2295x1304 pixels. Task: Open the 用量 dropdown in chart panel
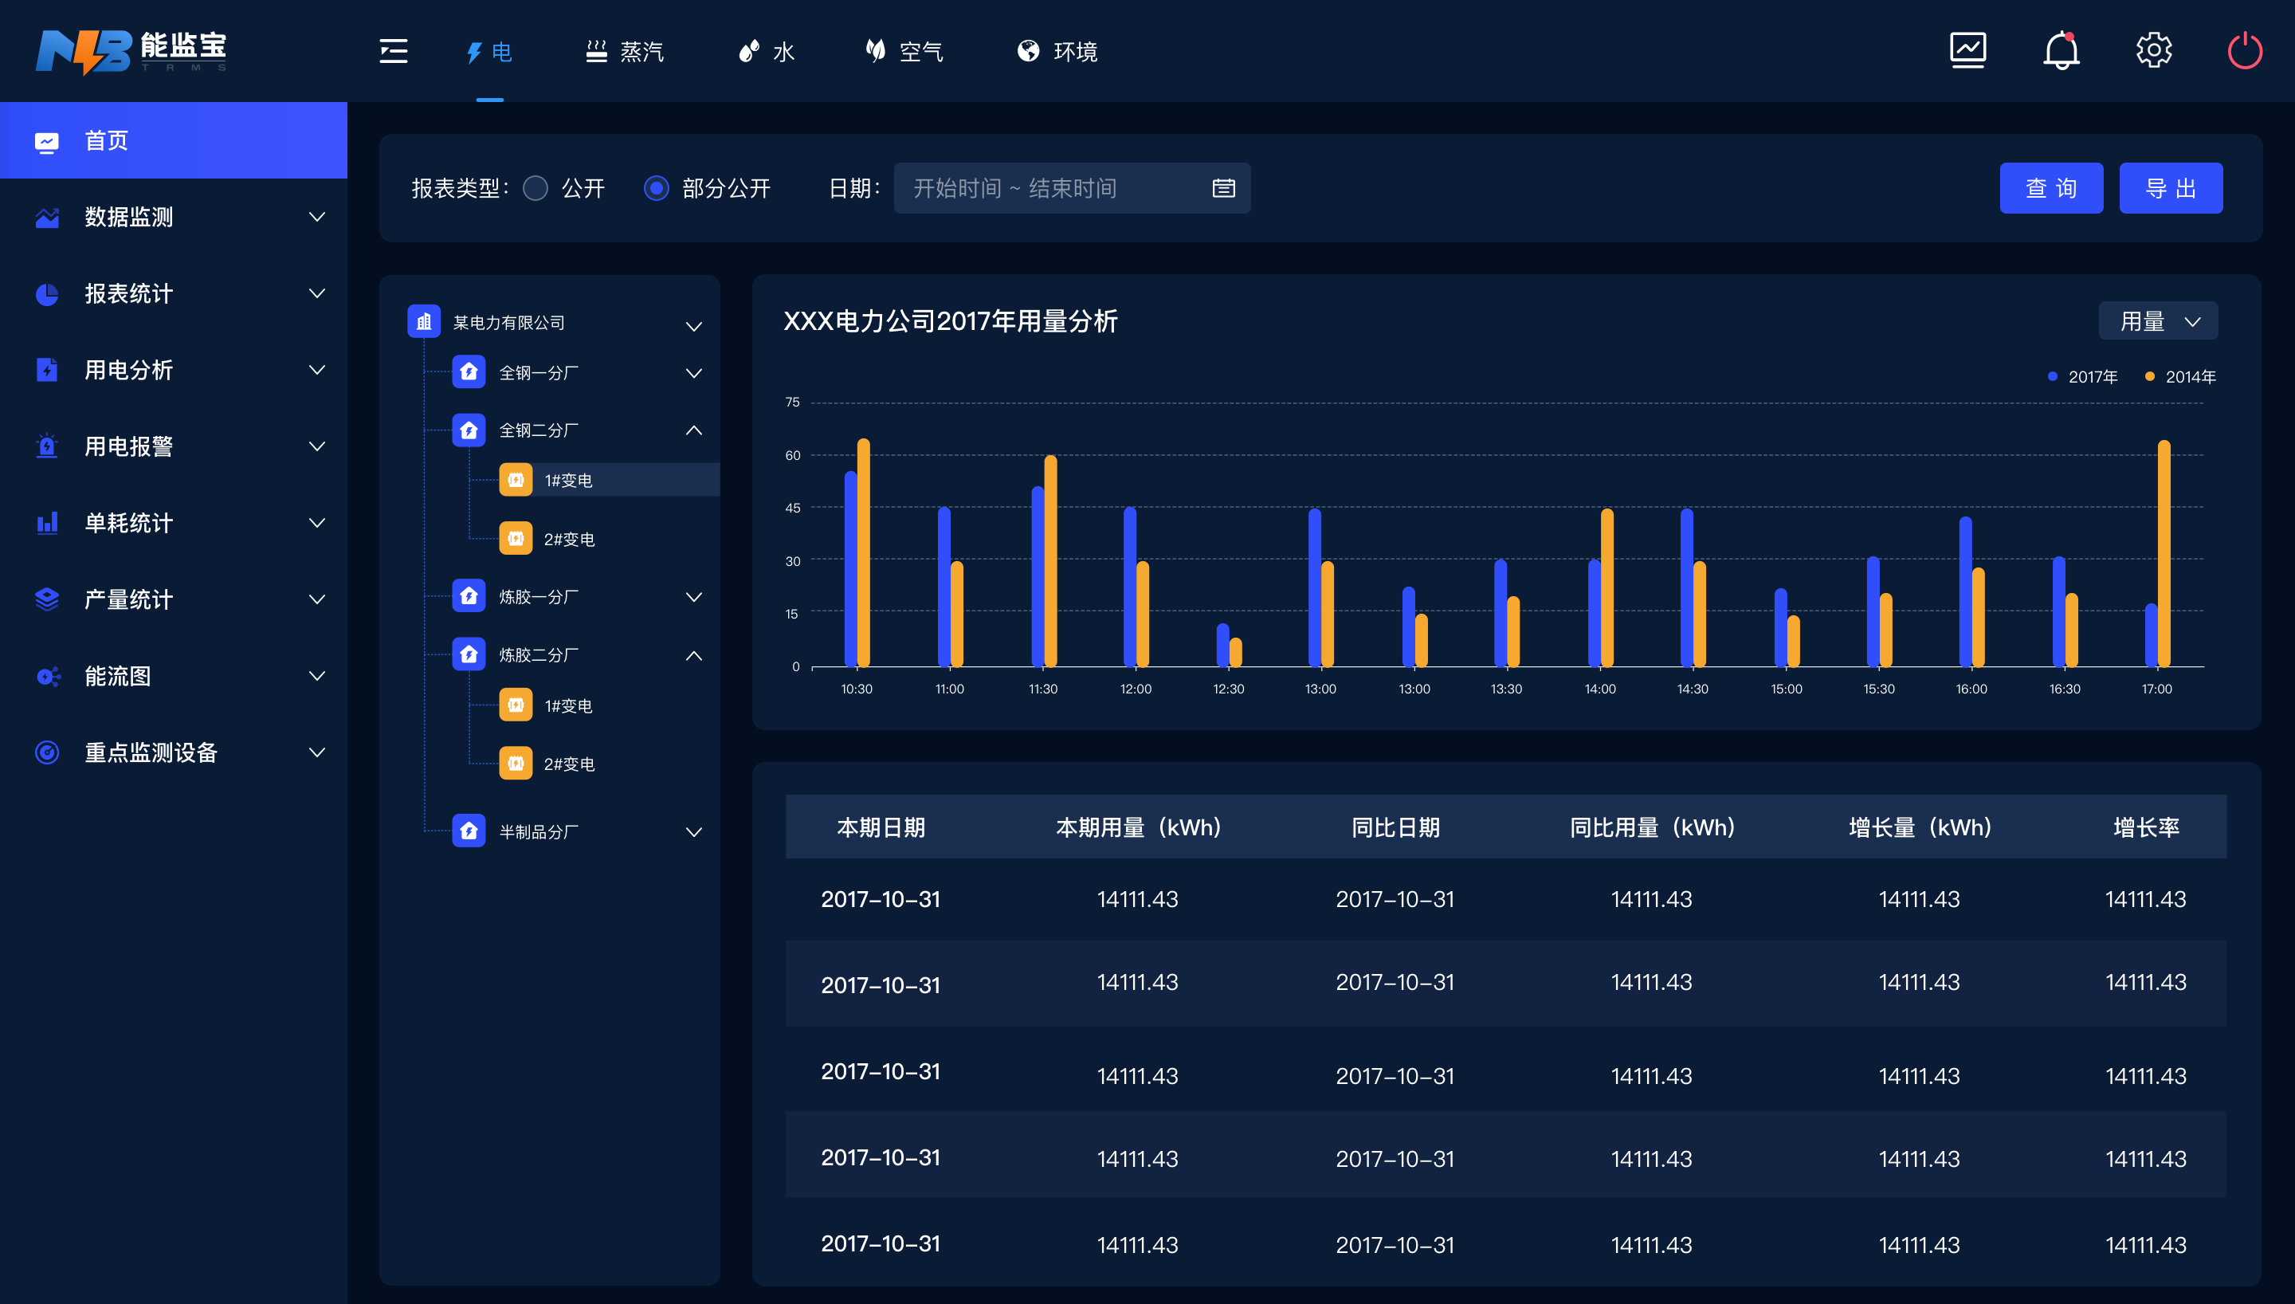click(x=2158, y=321)
